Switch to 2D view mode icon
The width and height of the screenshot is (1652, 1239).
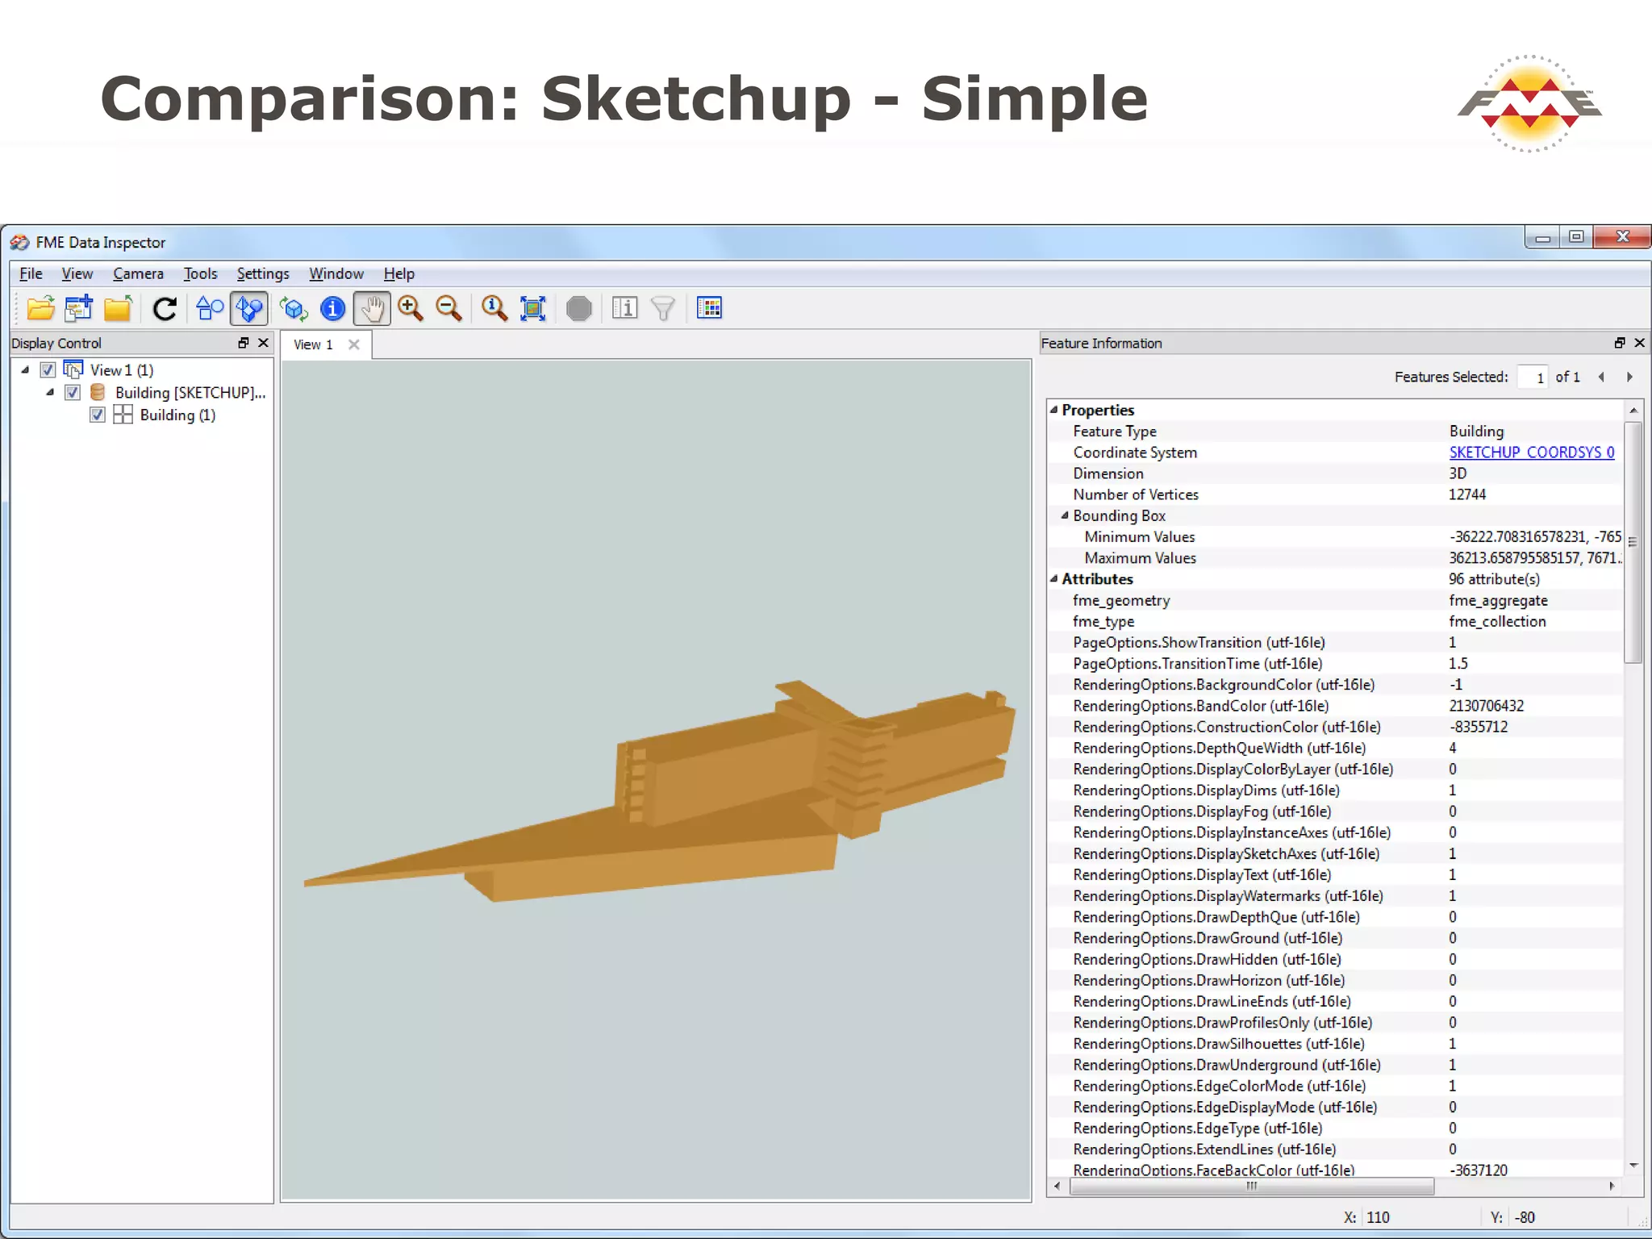(210, 308)
